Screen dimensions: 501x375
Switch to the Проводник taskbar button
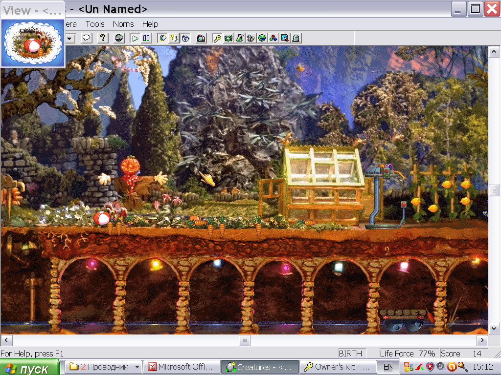[104, 367]
